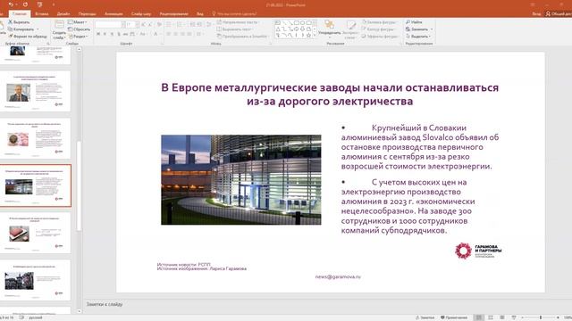Image resolution: width=572 pixels, height=321 pixels.
Task: Expand the Копировать dropdown arrow
Action: [38, 29]
